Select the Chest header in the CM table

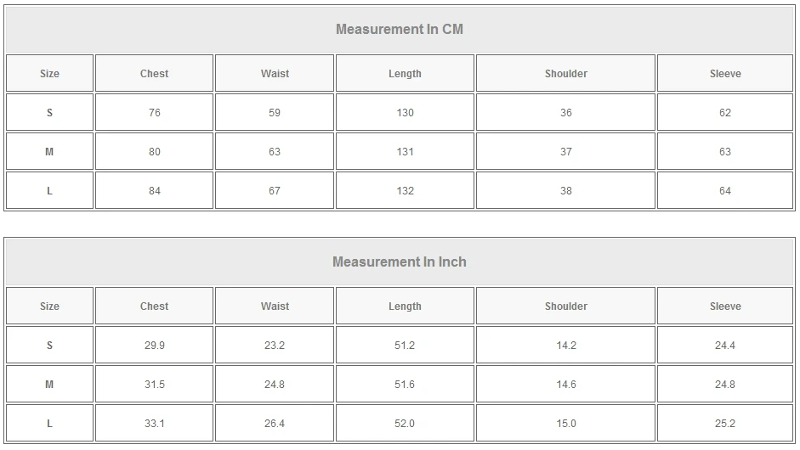[x=154, y=74]
